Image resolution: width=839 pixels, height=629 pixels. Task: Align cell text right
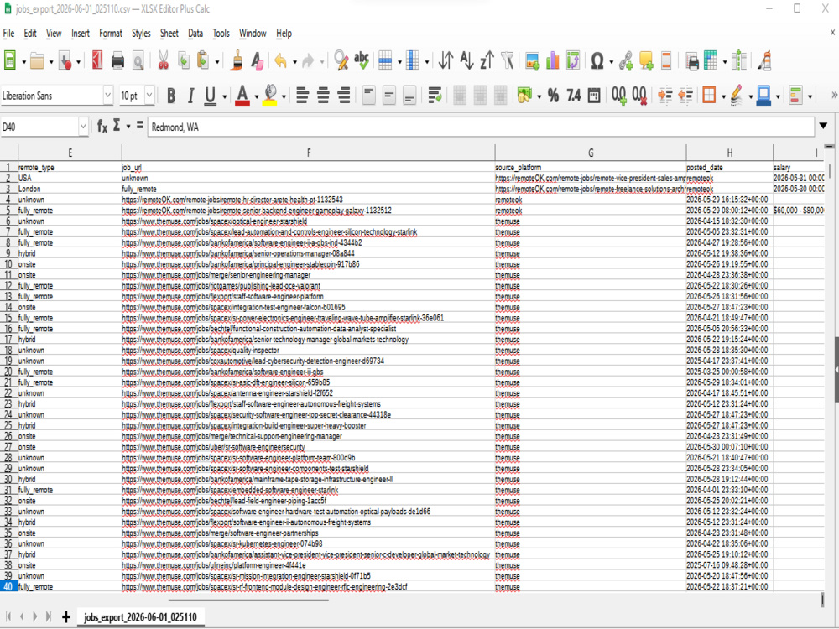click(343, 96)
